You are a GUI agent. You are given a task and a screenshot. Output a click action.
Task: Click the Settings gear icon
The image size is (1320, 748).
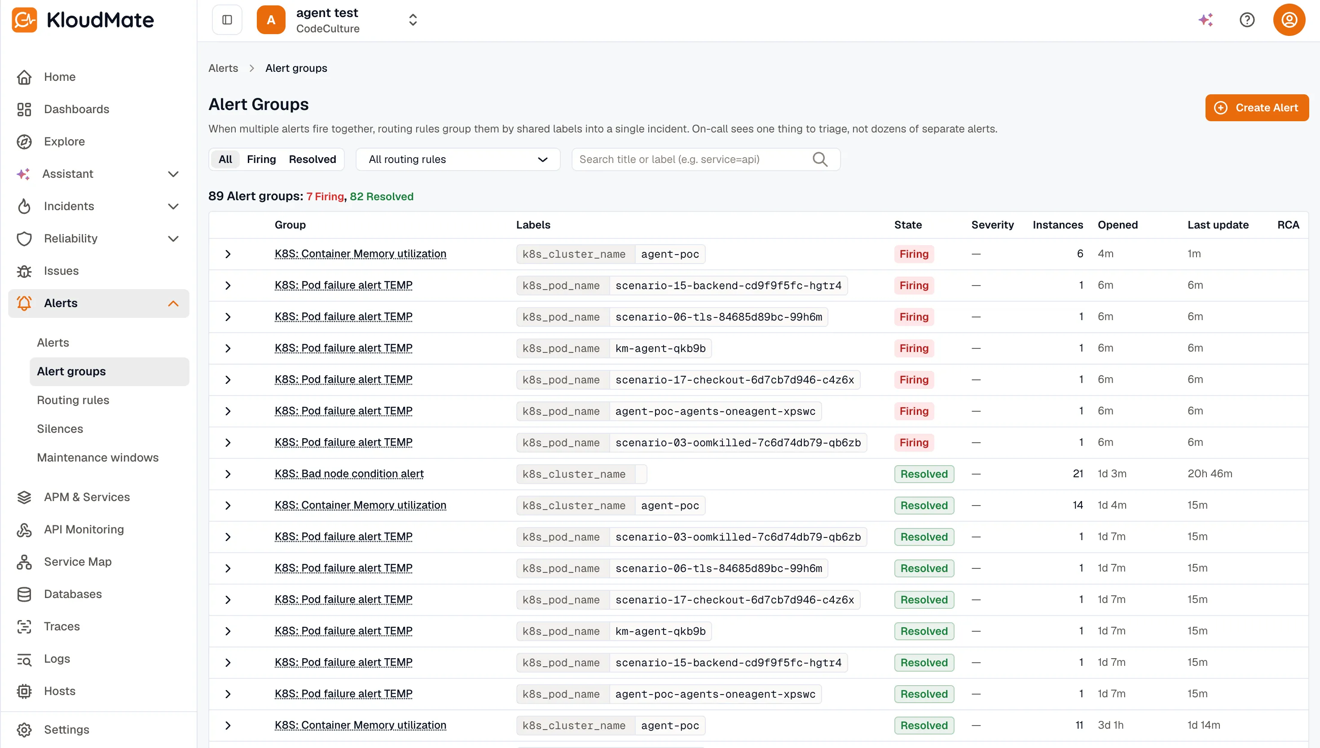tap(24, 730)
